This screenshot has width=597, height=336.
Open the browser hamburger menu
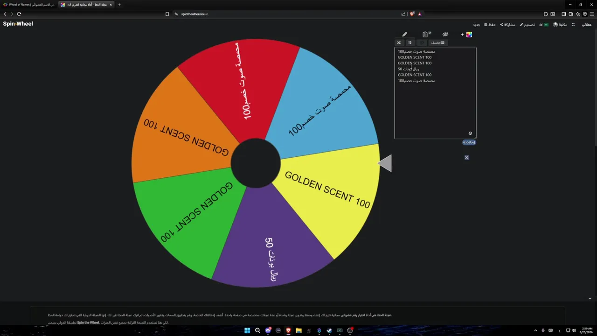coord(592,14)
